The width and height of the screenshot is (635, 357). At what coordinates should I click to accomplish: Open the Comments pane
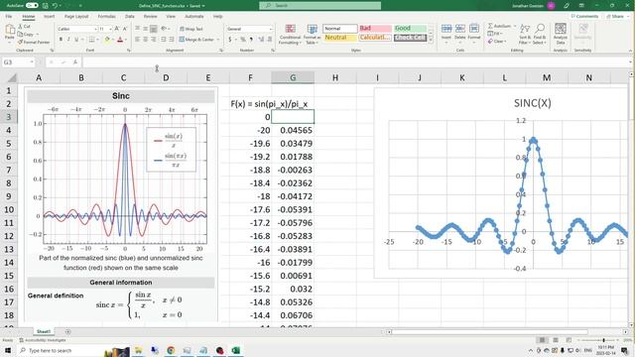584,17
